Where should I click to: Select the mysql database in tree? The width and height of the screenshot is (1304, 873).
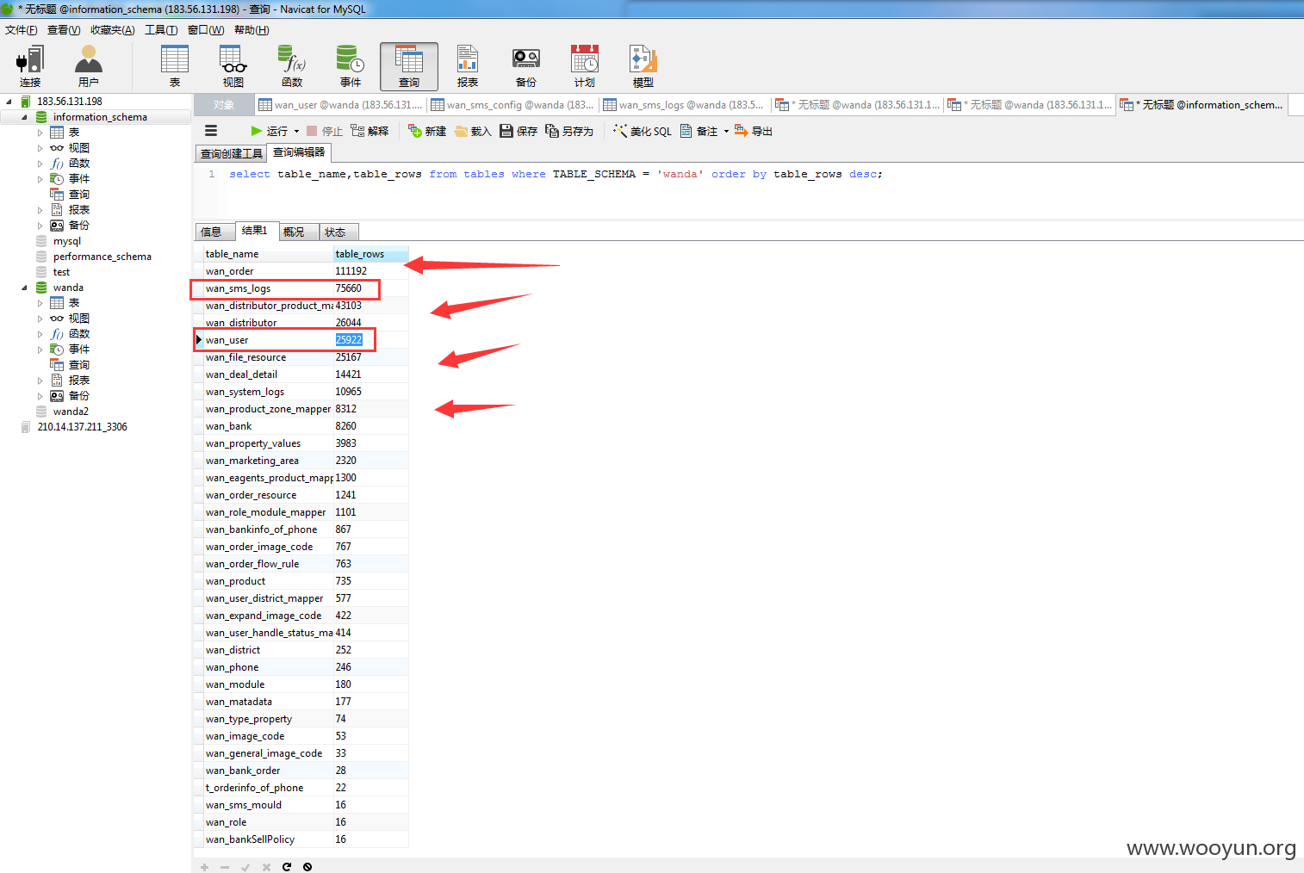(66, 241)
